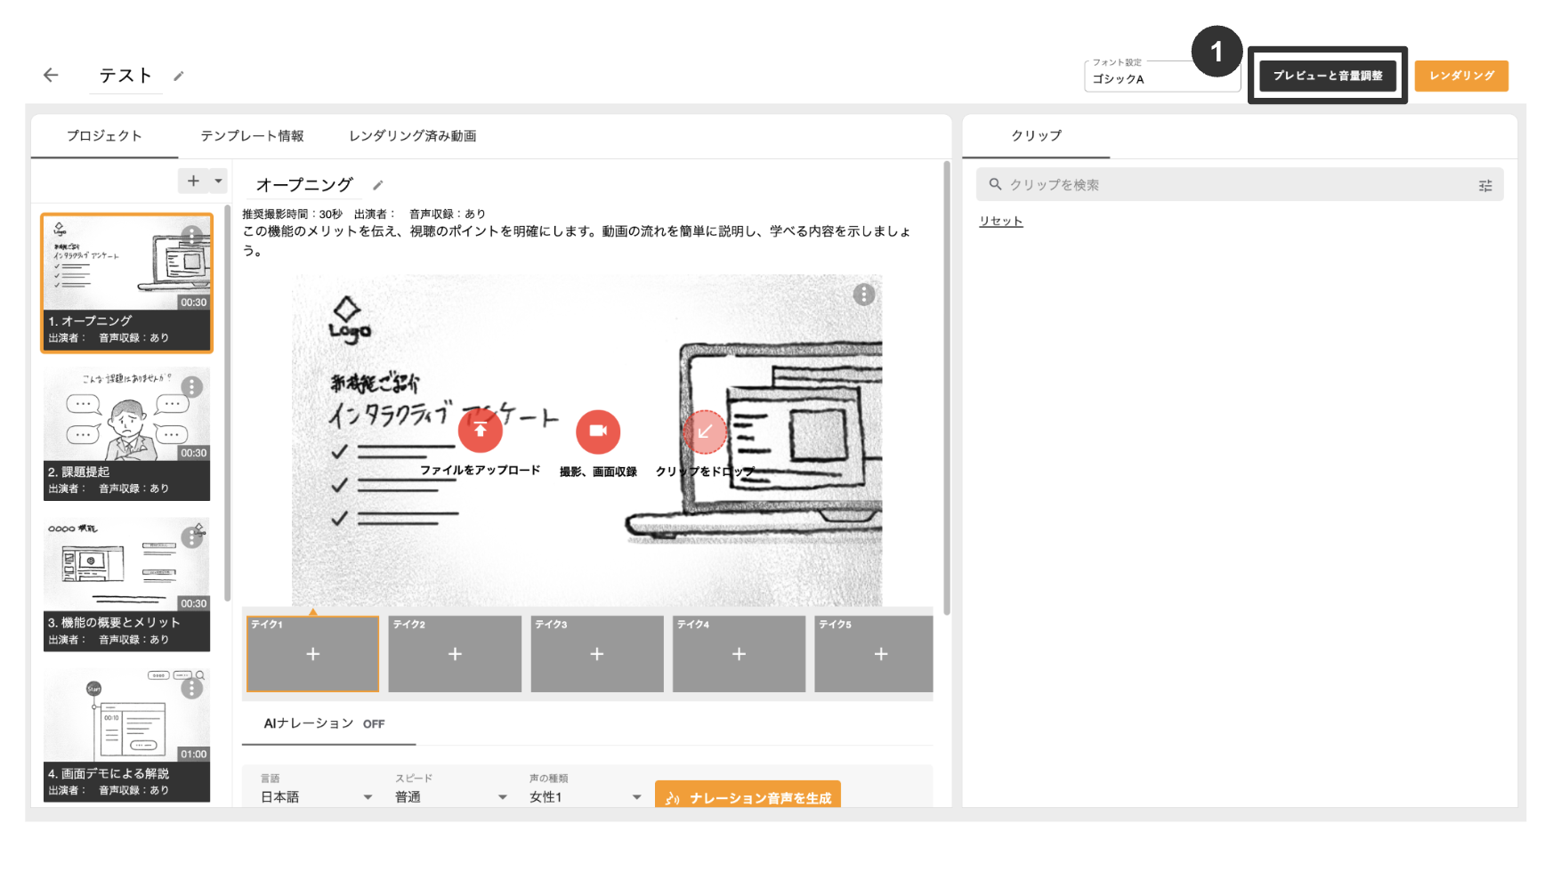The width and height of the screenshot is (1552, 872).
Task: Click the magnifier in the クリップを検索 bar
Action: pyautogui.click(x=995, y=184)
